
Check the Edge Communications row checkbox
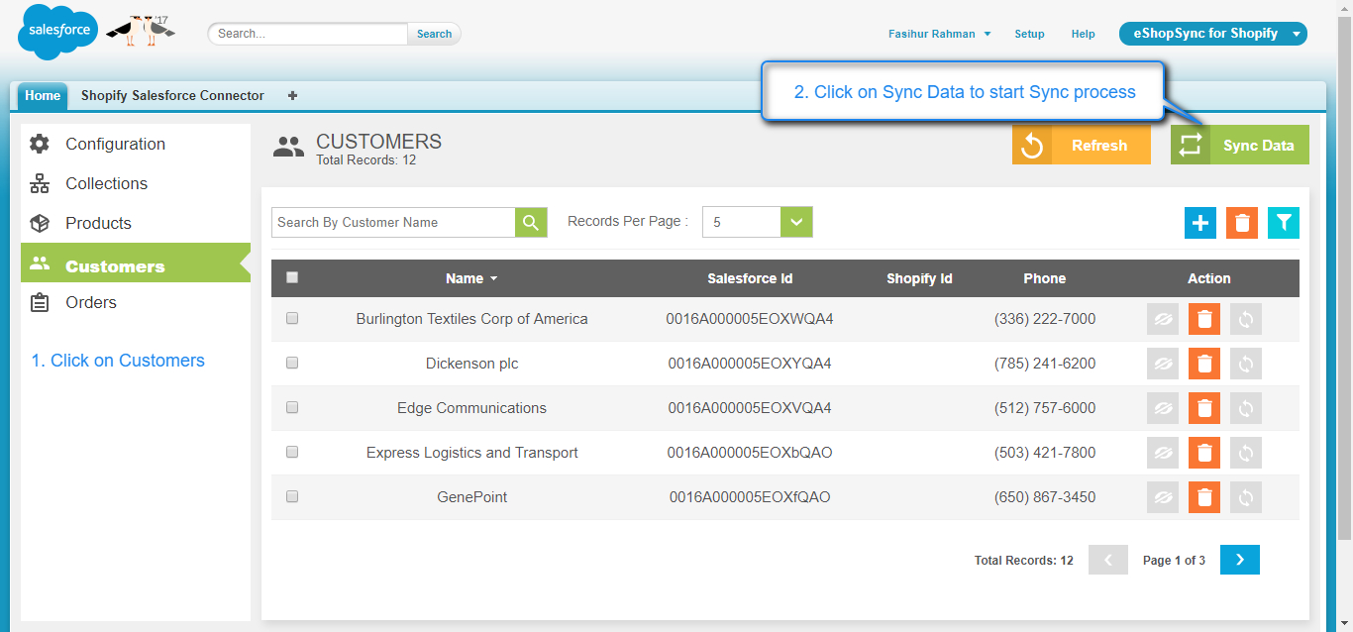click(x=292, y=407)
